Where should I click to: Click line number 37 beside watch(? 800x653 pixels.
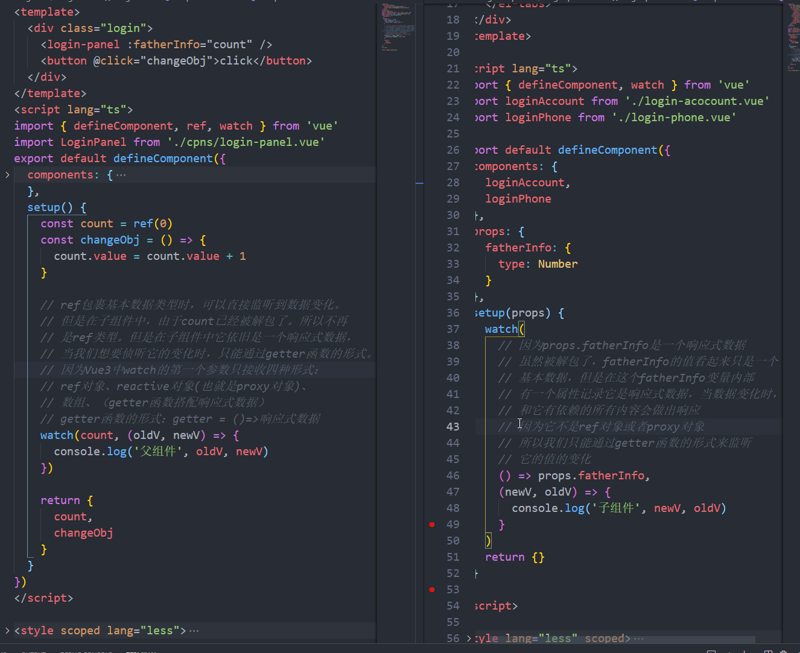pyautogui.click(x=452, y=329)
